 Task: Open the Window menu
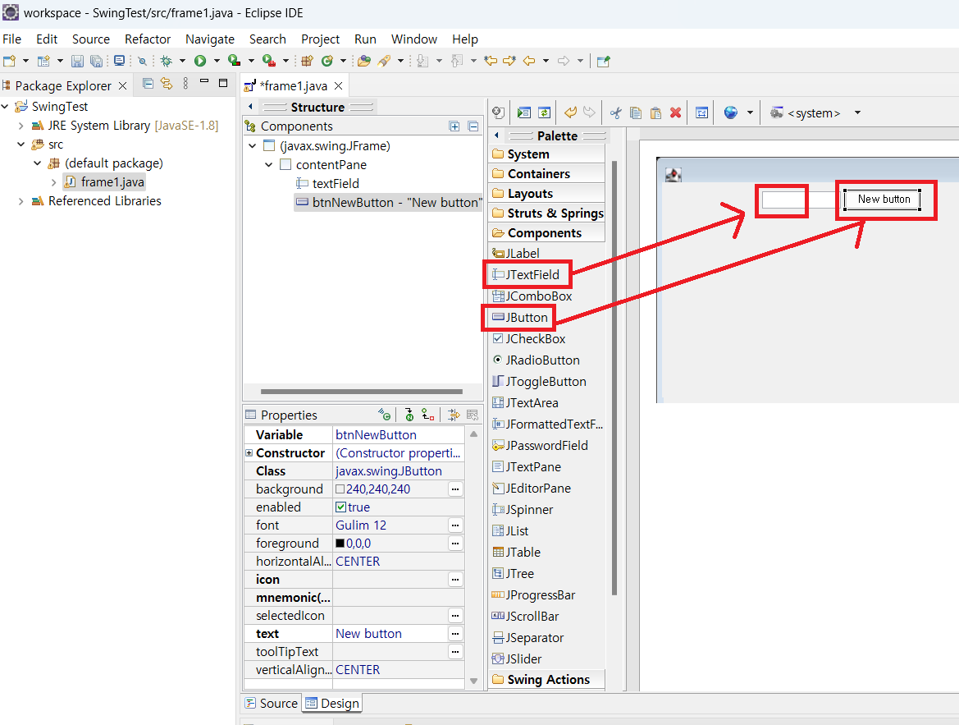(414, 39)
